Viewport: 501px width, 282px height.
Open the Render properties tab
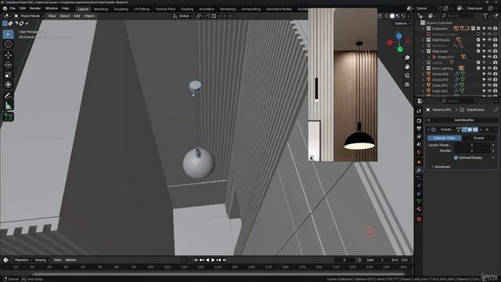tap(419, 121)
